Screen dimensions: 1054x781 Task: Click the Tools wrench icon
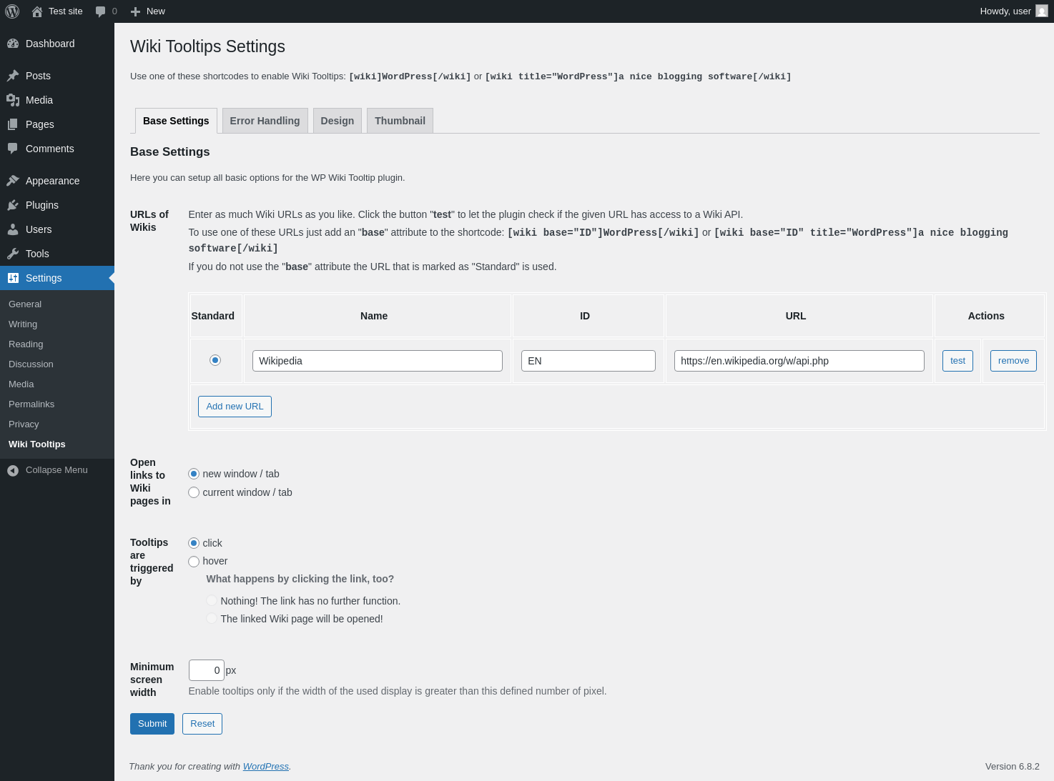click(13, 254)
